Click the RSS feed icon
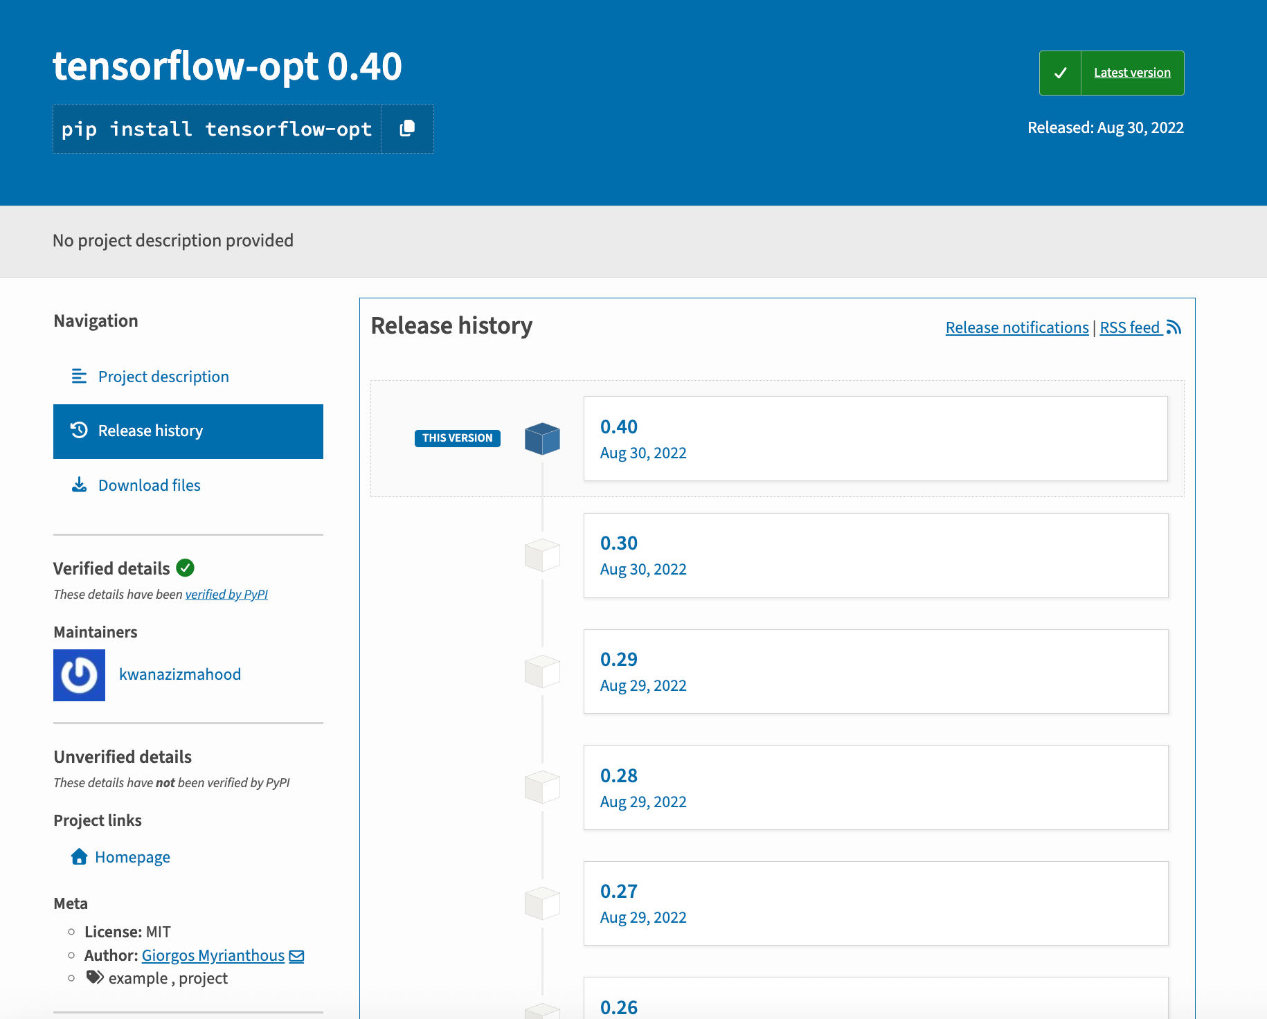The image size is (1267, 1019). point(1174,327)
